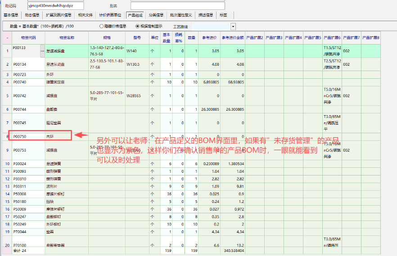
Task: Click the ellipsis lookup button beside P00133
Action: point(43,47)
